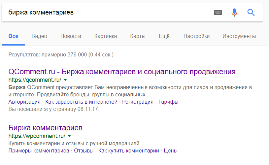
Task: Expand dropdown arrow next to wpcomment.ru URL
Action: pos(69,136)
